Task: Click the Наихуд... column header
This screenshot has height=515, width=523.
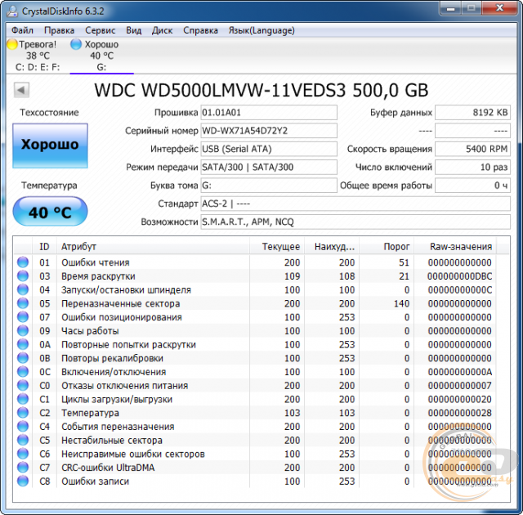Action: click(332, 247)
